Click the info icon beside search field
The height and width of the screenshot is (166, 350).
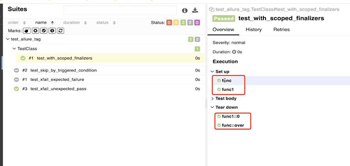[184, 10]
